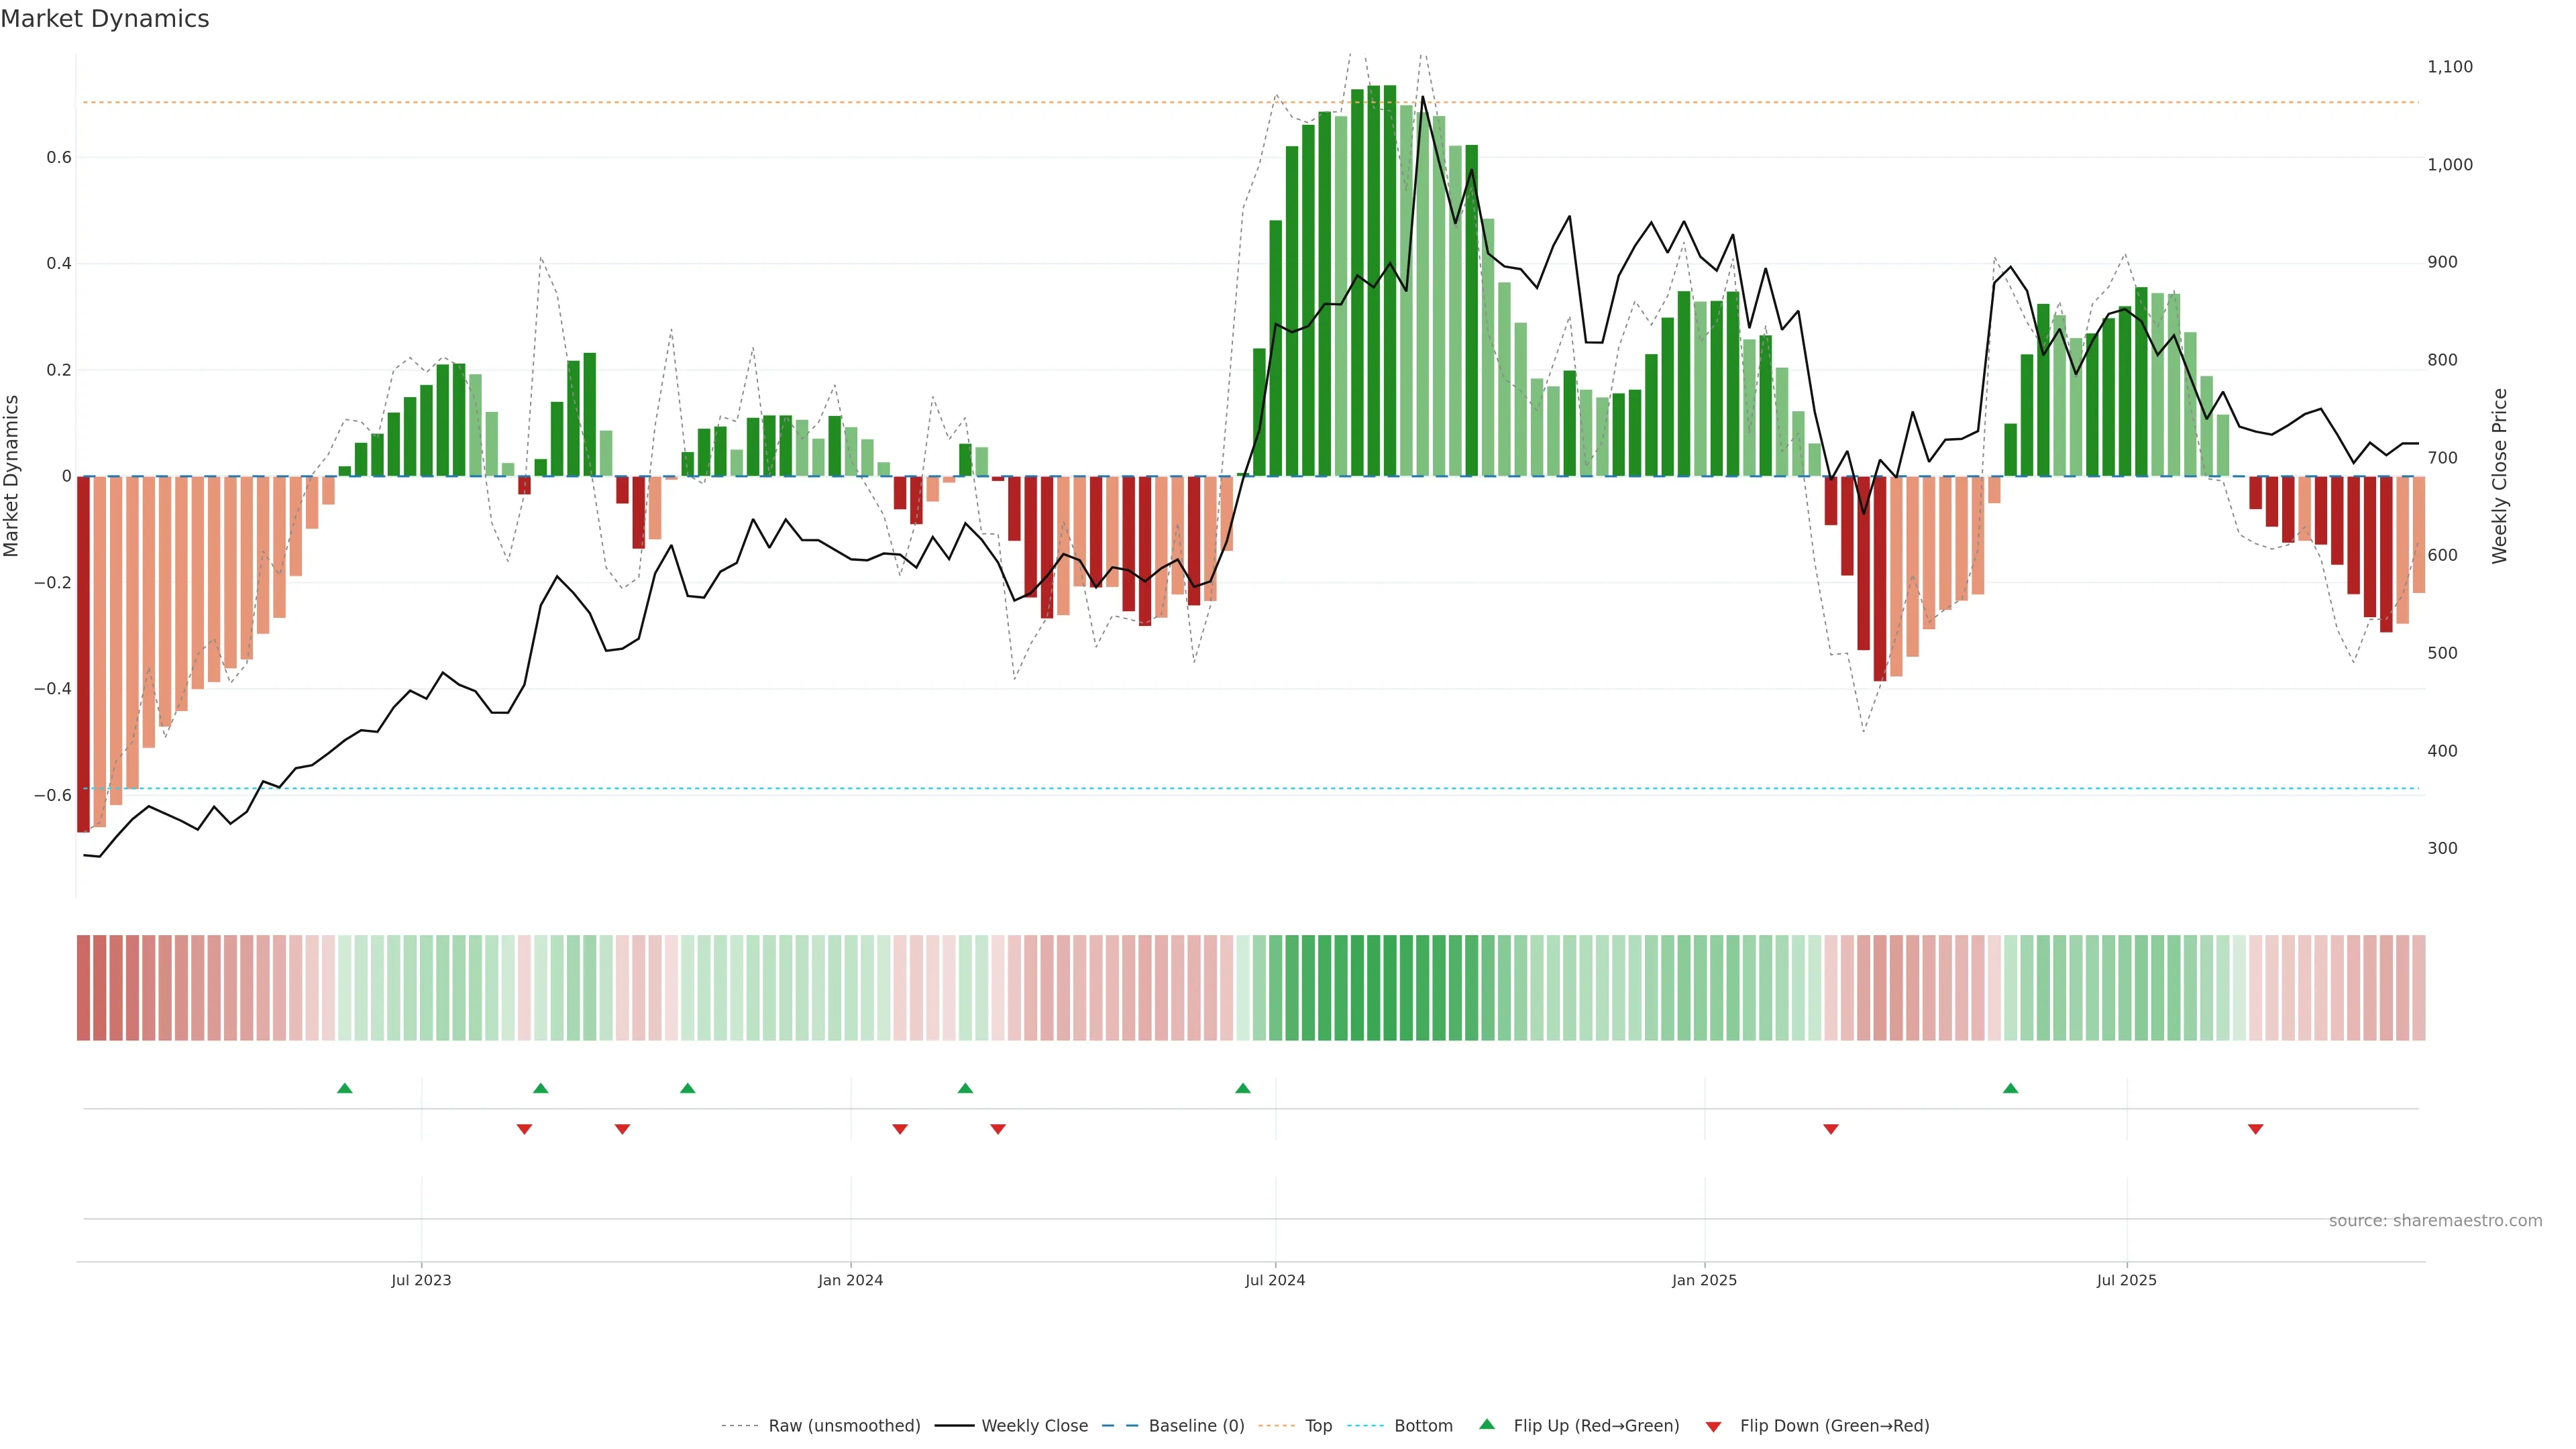The image size is (2576, 1449).
Task: Click the leftmost red Flip Down triangle marker
Action: click(x=524, y=1129)
